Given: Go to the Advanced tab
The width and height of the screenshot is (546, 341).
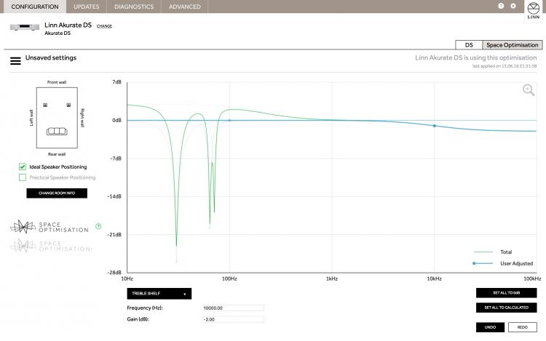Looking at the screenshot, I should pos(184,7).
